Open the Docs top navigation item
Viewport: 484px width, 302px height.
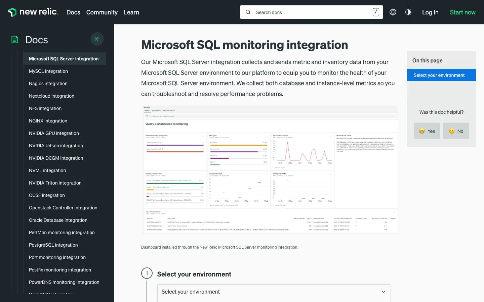click(x=73, y=12)
